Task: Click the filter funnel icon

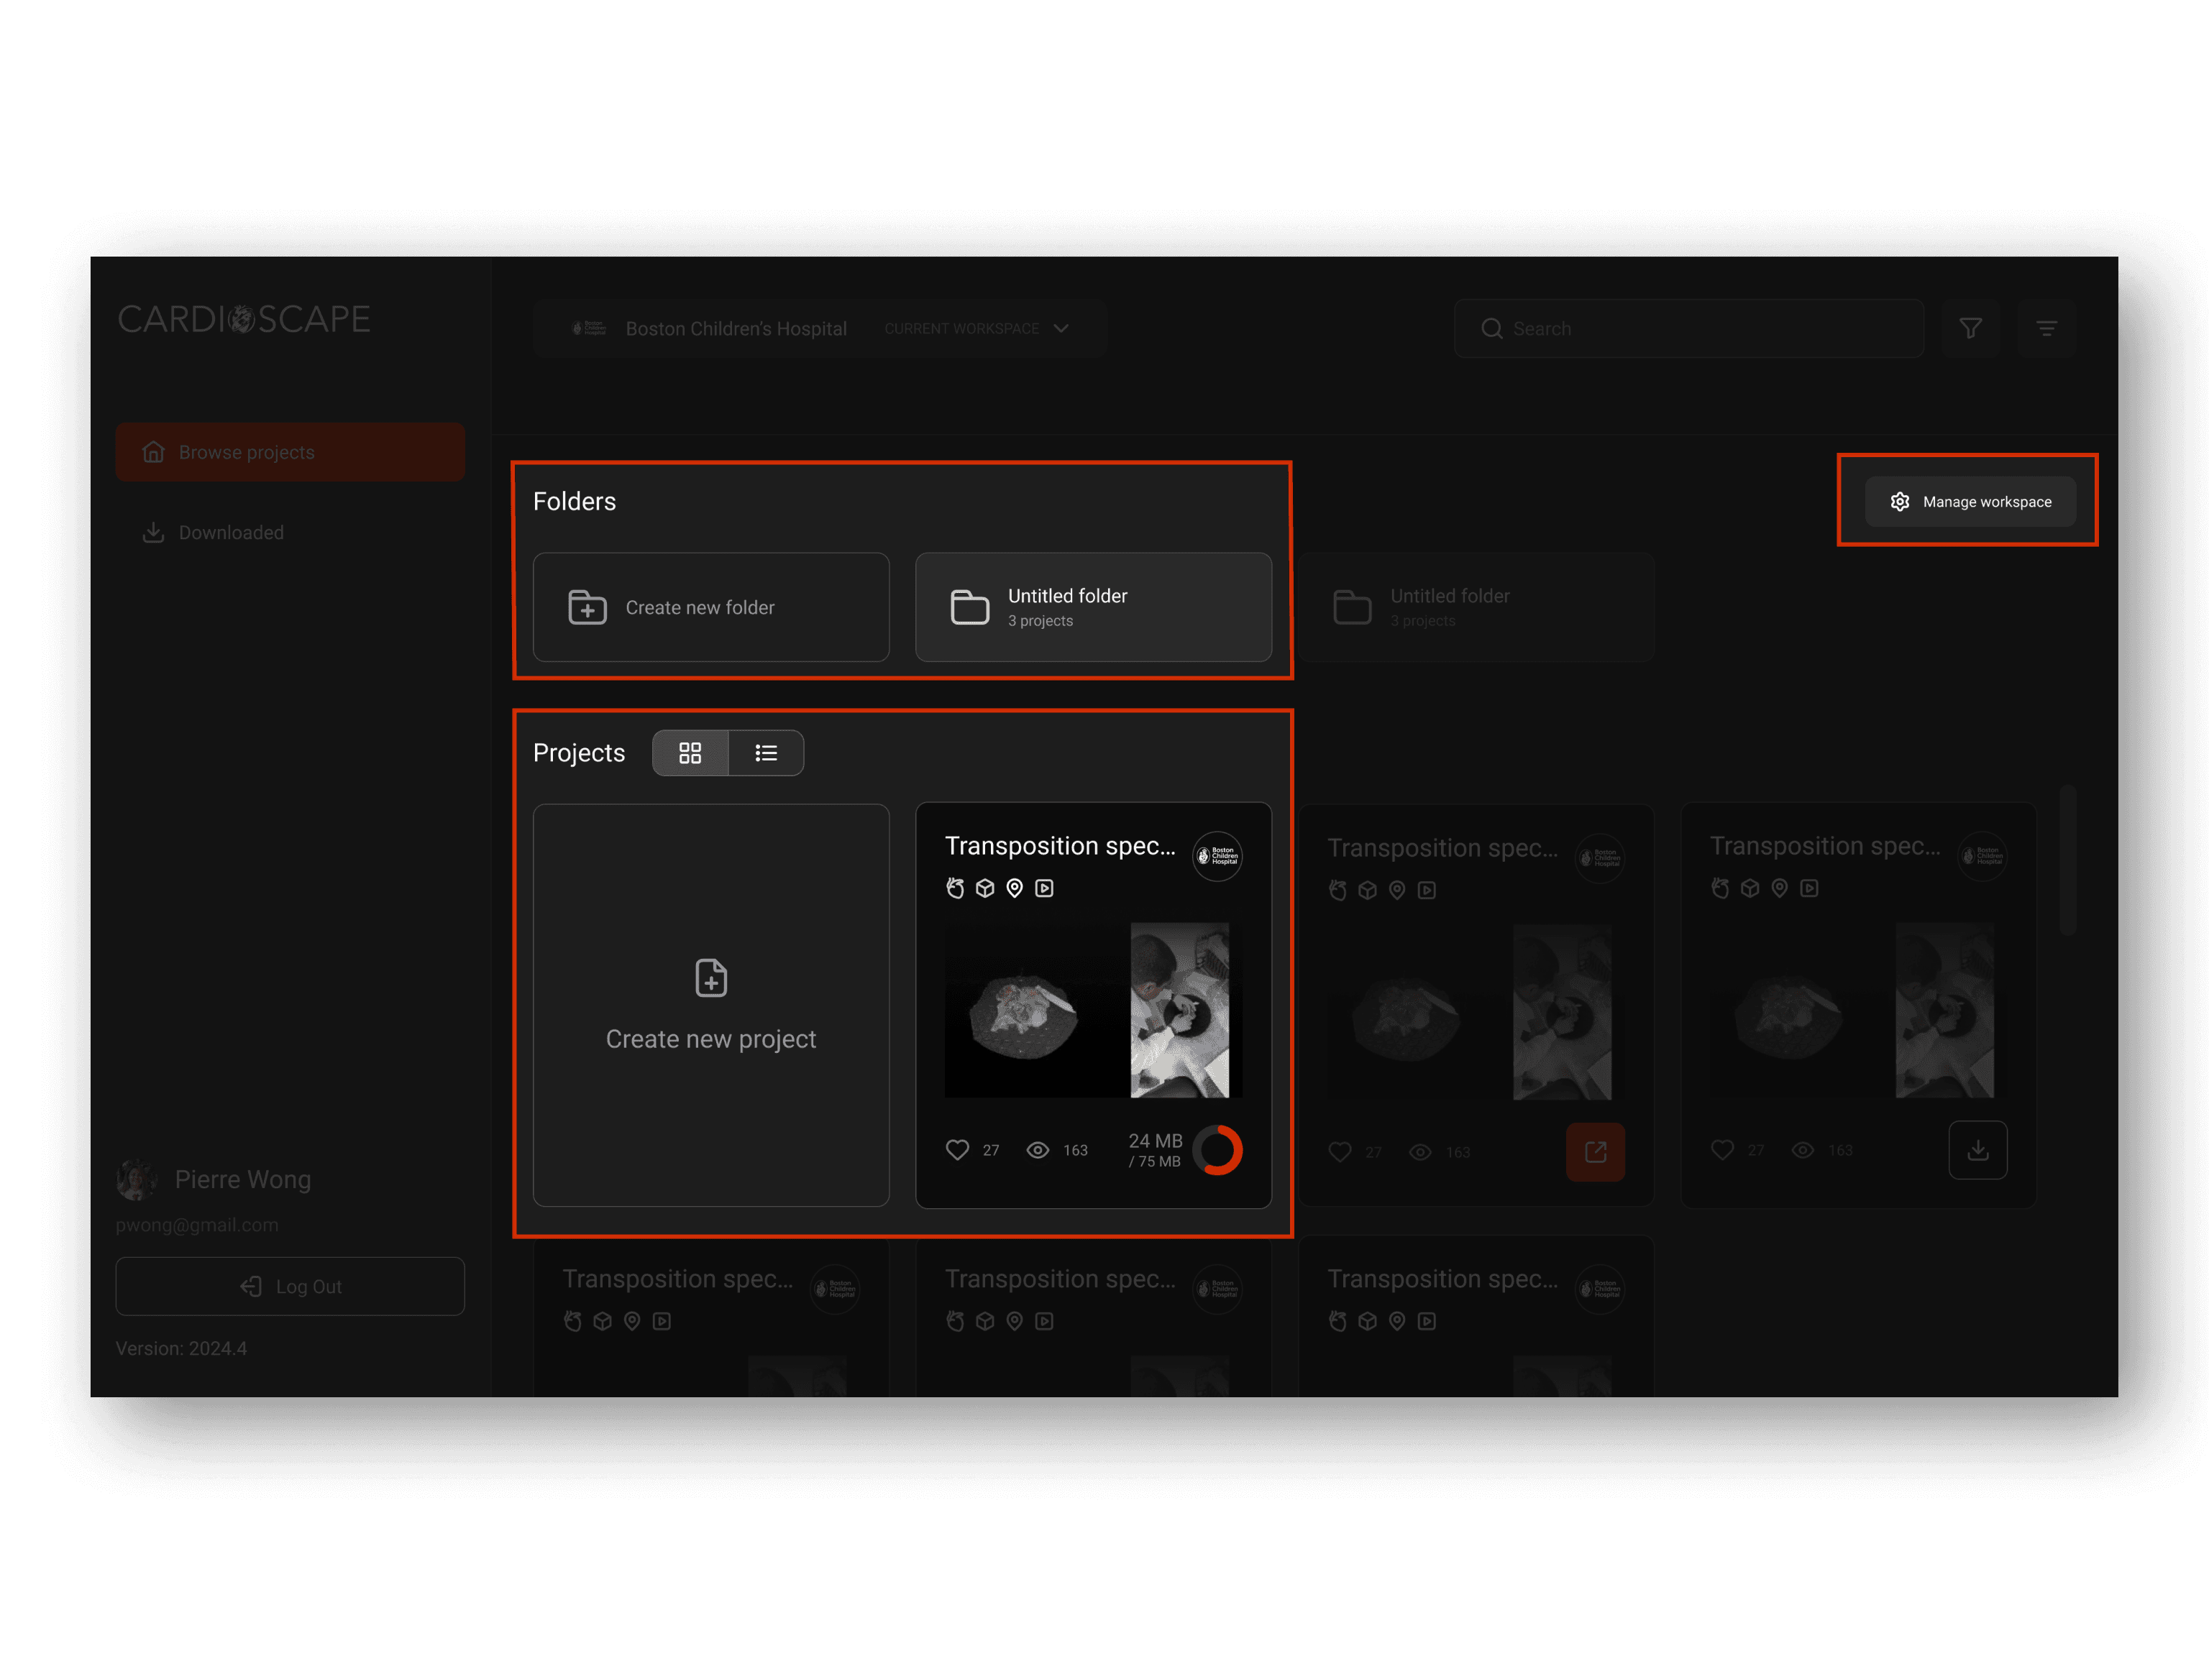Action: pyautogui.click(x=1970, y=328)
